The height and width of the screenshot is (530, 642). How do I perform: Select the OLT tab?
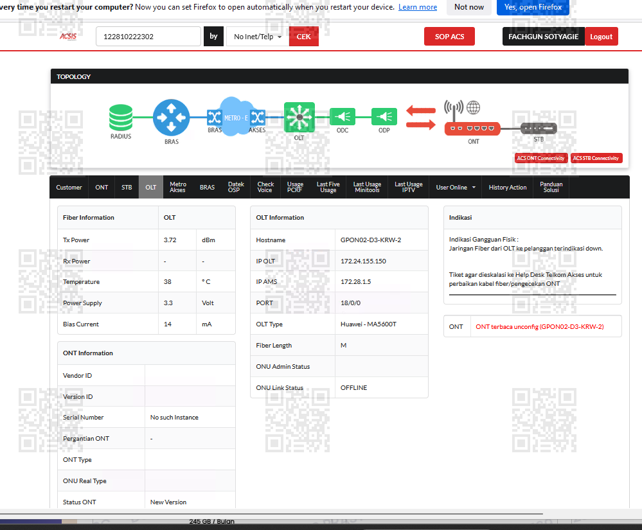[x=150, y=187]
